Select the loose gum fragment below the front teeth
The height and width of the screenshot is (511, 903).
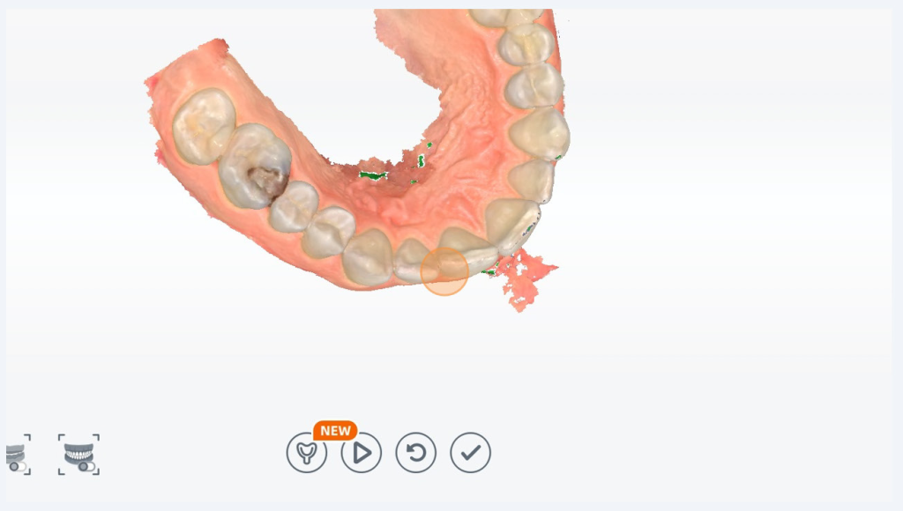click(526, 279)
